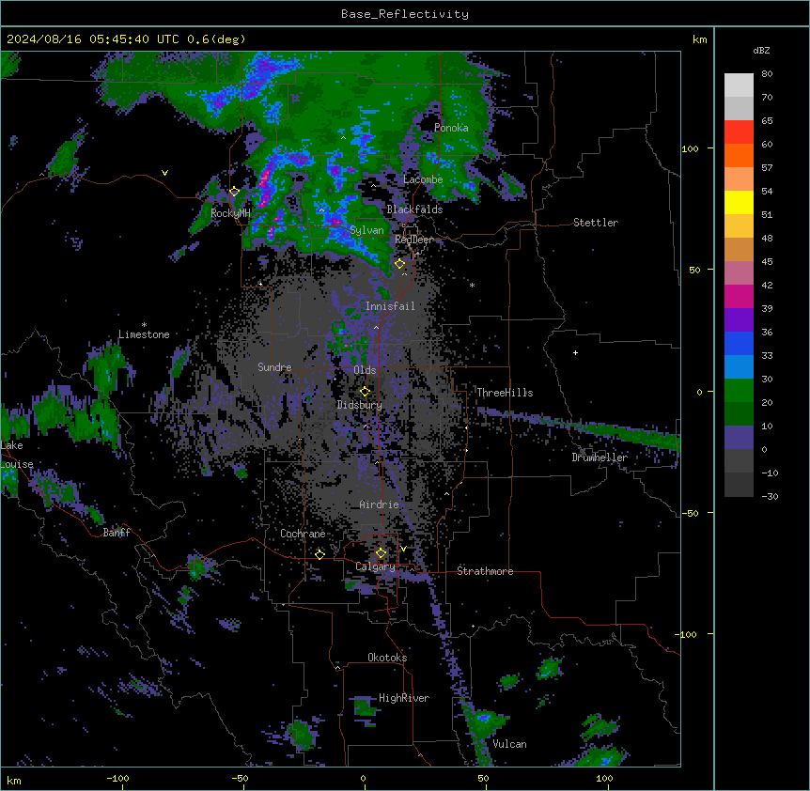
Task: Click the RockyMH label on the map
Action: coord(230,213)
